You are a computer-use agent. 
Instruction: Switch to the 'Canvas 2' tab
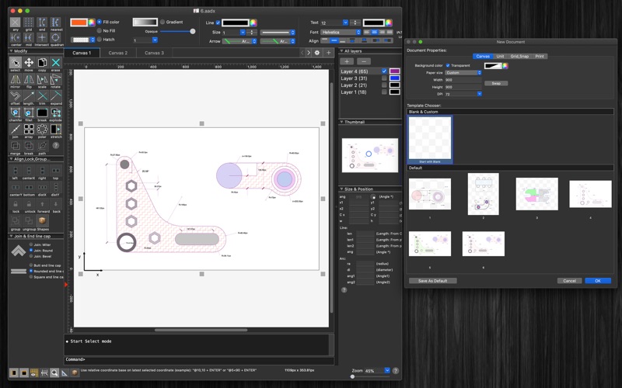point(118,53)
